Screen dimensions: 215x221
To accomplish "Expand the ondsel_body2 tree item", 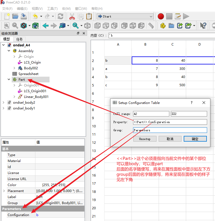I will (4, 103).
